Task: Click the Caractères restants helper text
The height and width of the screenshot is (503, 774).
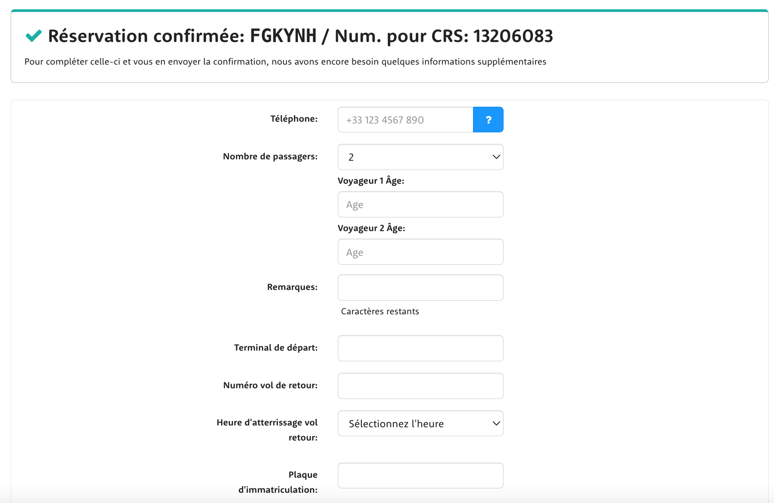Action: coord(380,311)
